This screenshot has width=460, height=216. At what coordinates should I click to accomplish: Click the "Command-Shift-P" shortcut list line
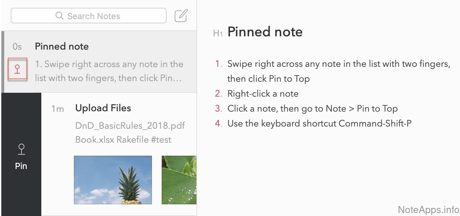319,124
